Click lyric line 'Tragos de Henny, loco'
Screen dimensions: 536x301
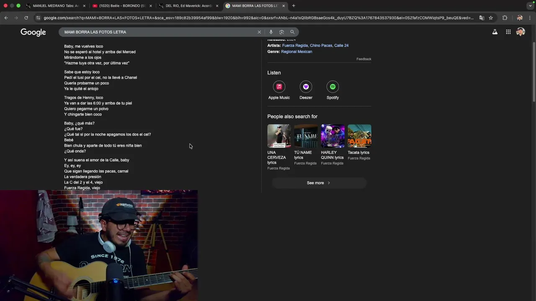click(83, 97)
